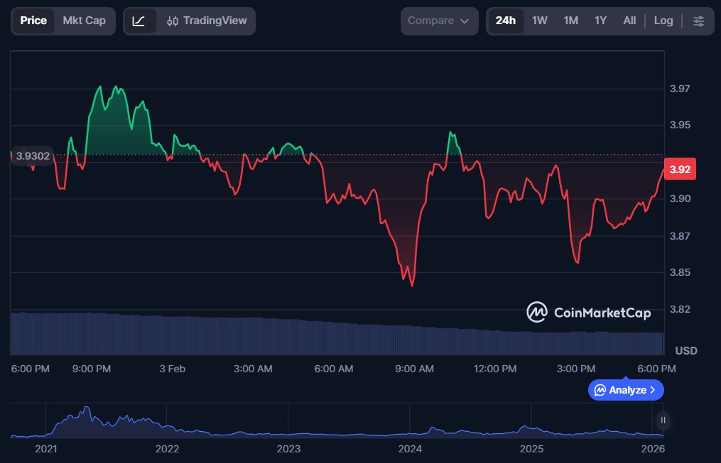The height and width of the screenshot is (463, 721).
Task: Click the red 3.92 current price tag
Action: [x=679, y=169]
